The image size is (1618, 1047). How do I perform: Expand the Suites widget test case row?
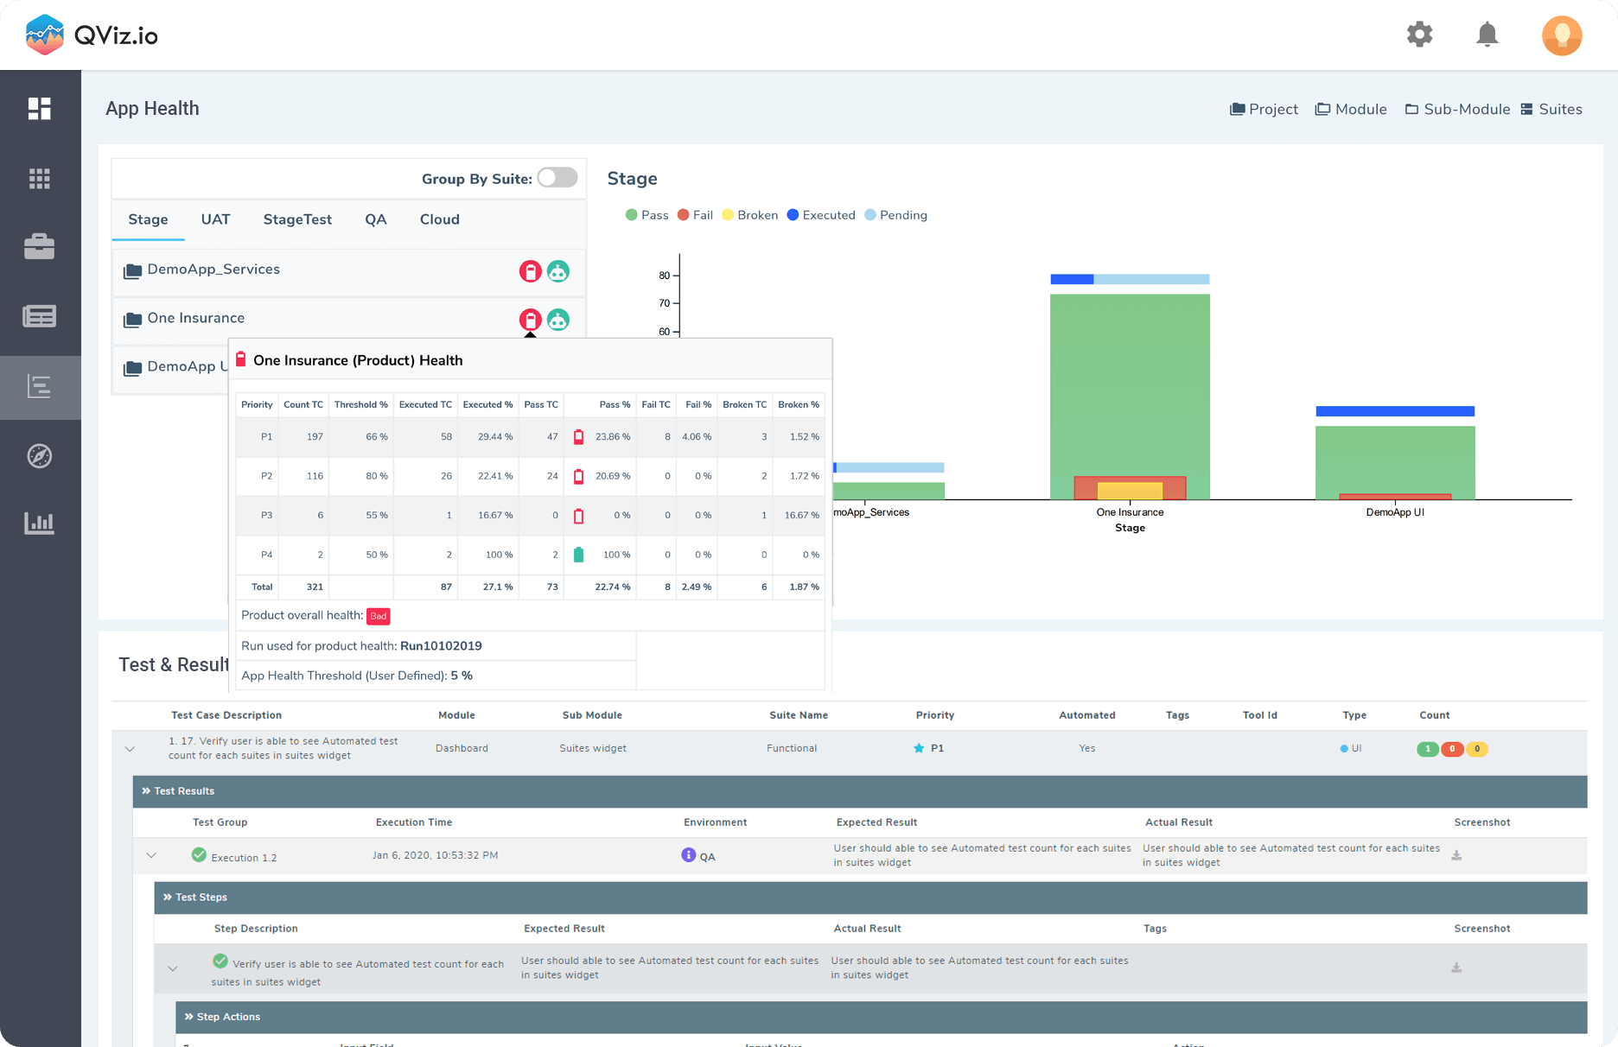(x=131, y=748)
